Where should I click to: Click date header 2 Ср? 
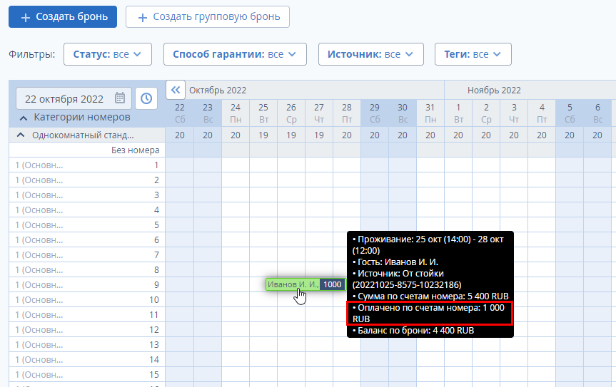pyautogui.click(x=486, y=113)
